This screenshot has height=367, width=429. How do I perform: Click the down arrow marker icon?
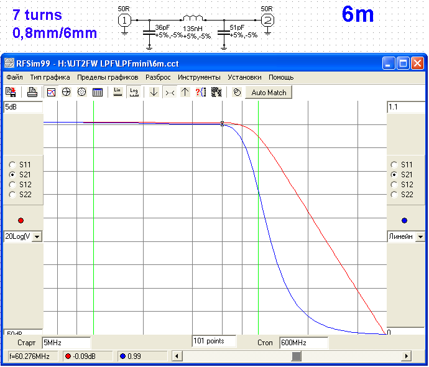(x=154, y=92)
